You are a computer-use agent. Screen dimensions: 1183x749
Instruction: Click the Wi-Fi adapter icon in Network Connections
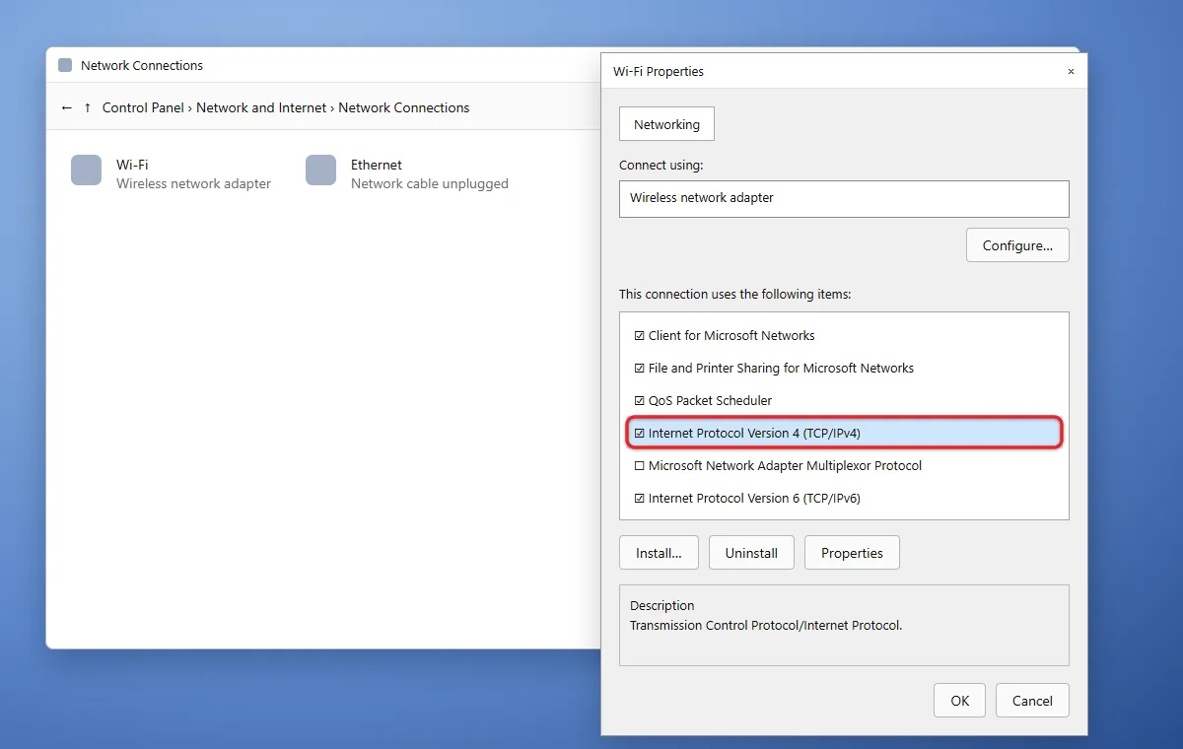click(x=86, y=170)
